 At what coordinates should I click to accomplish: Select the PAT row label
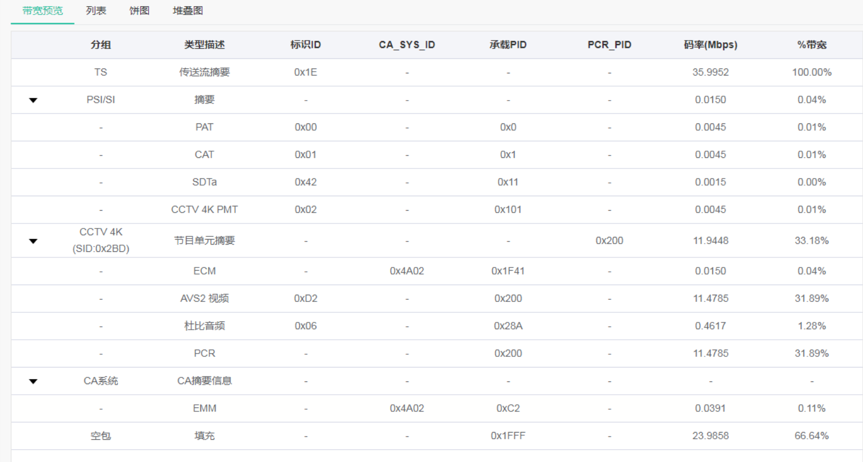click(x=205, y=127)
